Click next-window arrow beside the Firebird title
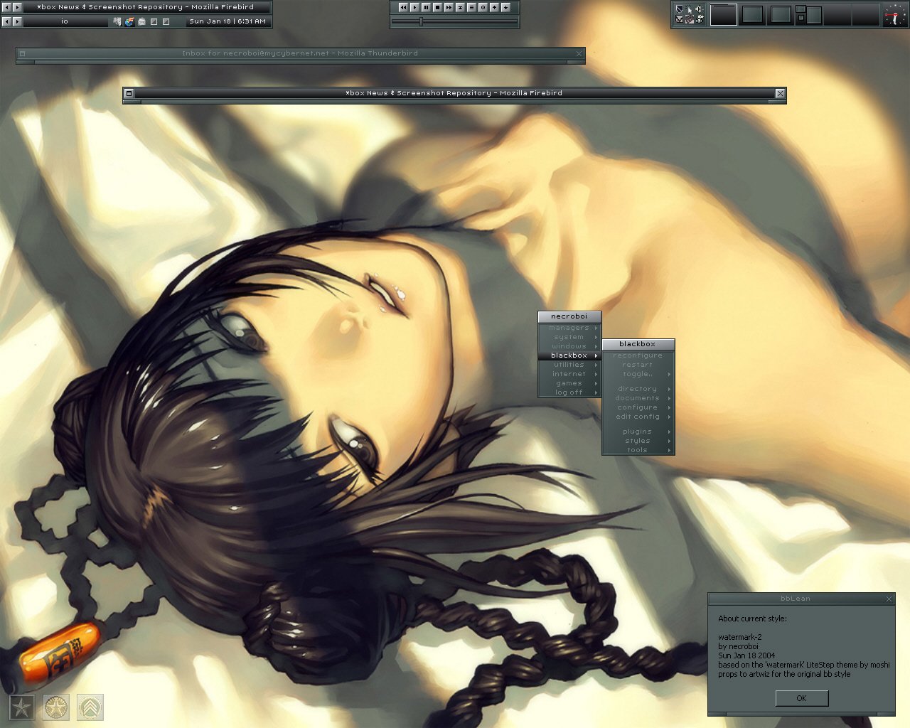910x728 pixels. point(18,7)
